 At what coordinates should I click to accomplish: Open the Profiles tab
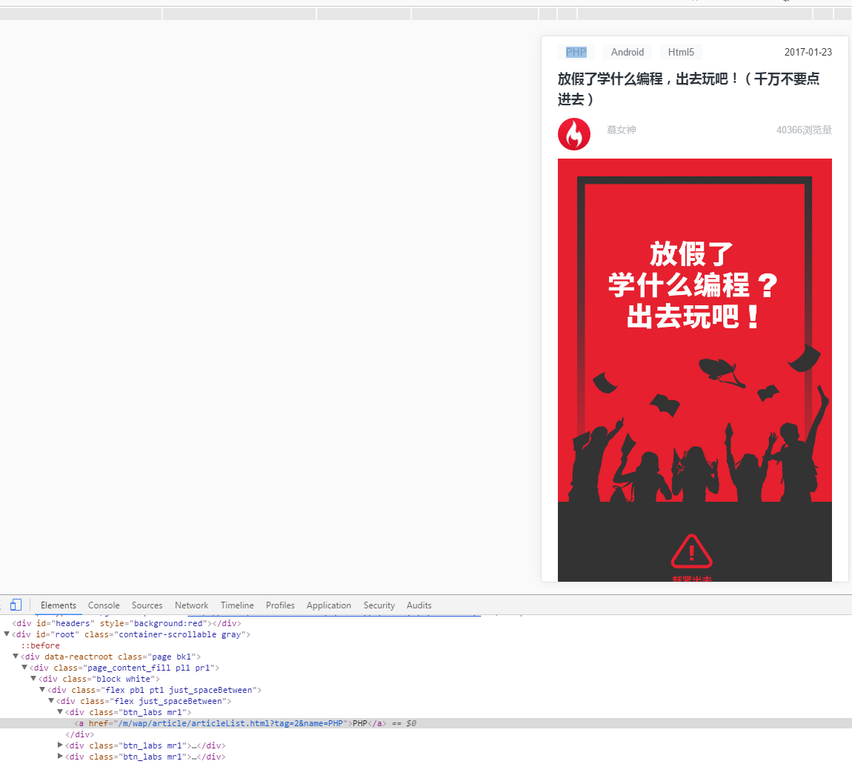point(280,605)
